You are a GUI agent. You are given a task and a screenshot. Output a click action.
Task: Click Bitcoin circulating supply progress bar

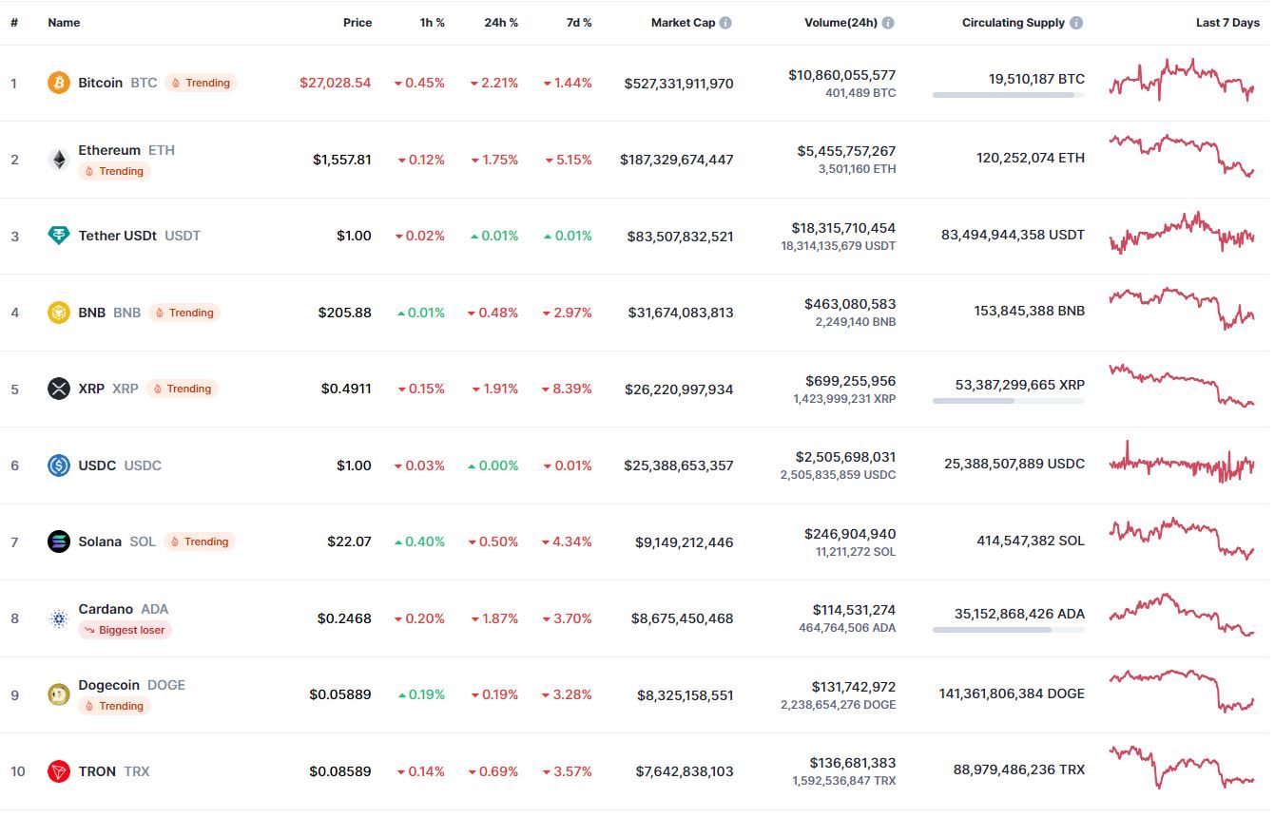1009,95
